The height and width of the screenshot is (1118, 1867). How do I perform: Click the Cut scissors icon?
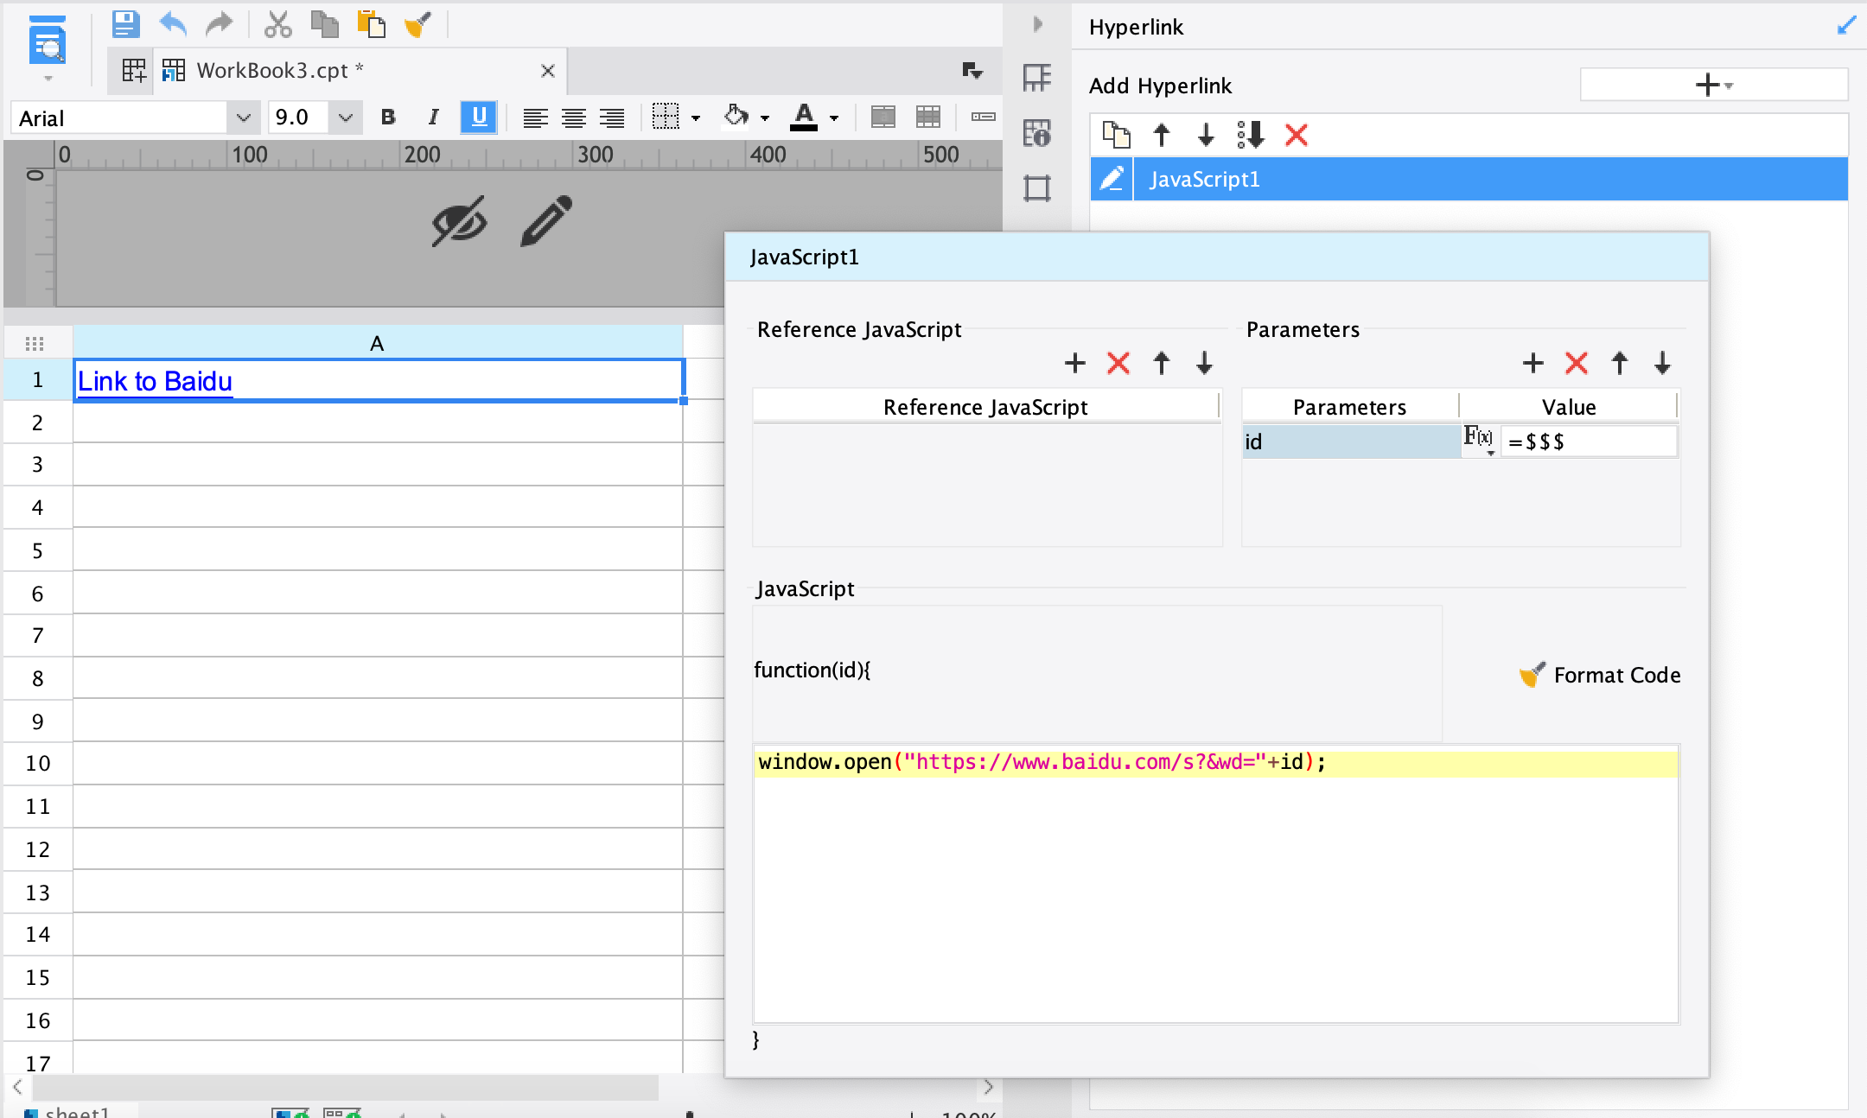point(277,24)
